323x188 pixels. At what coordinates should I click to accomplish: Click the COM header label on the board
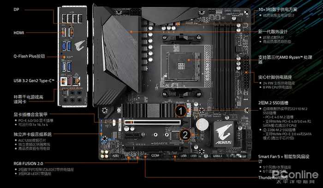tap(155, 155)
